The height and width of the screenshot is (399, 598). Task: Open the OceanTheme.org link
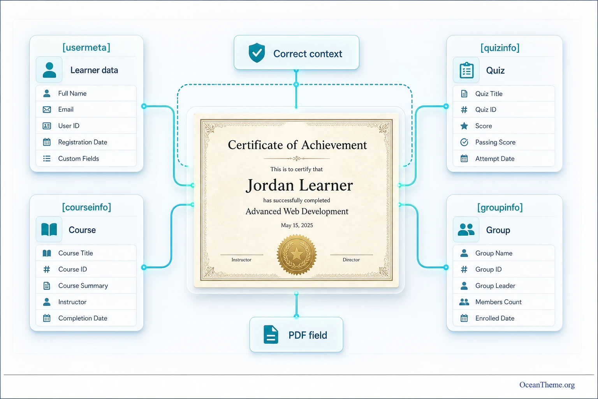click(x=547, y=385)
